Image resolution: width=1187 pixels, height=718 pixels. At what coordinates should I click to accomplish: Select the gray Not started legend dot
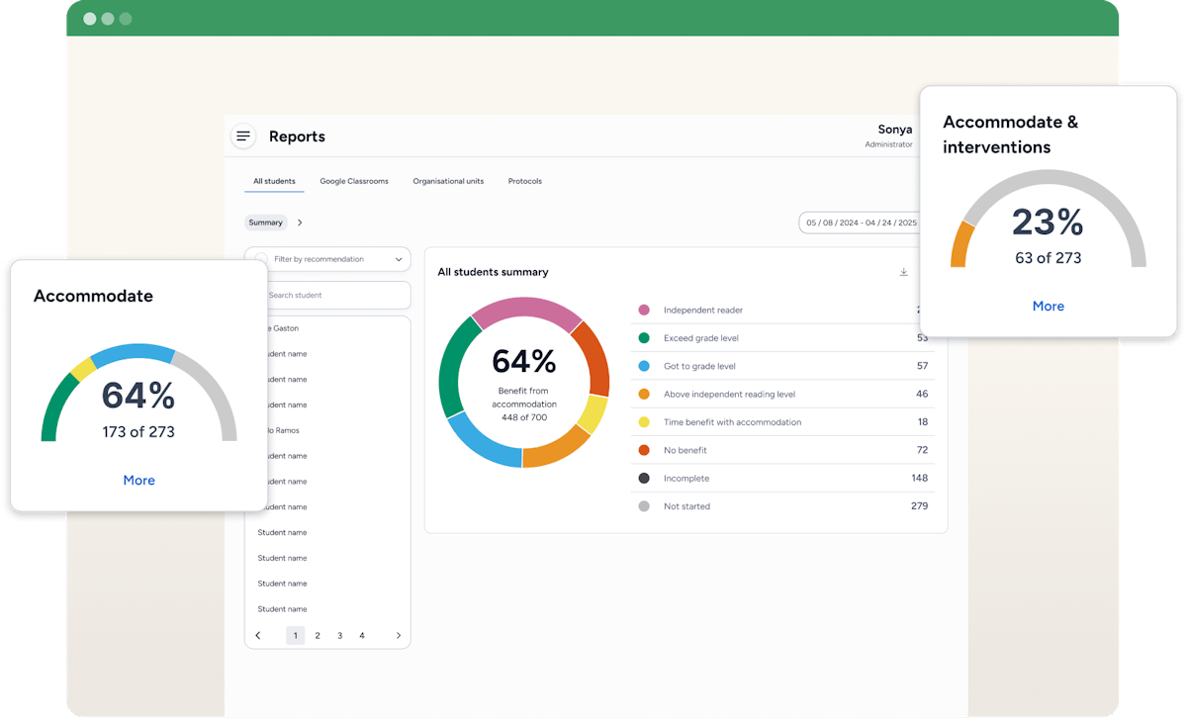pyautogui.click(x=644, y=506)
